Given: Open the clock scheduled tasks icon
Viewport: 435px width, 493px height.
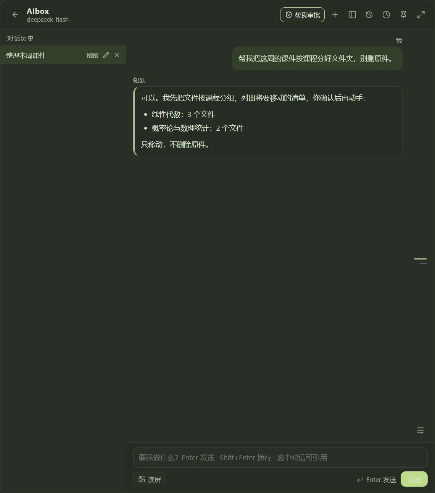Looking at the screenshot, I should (386, 15).
